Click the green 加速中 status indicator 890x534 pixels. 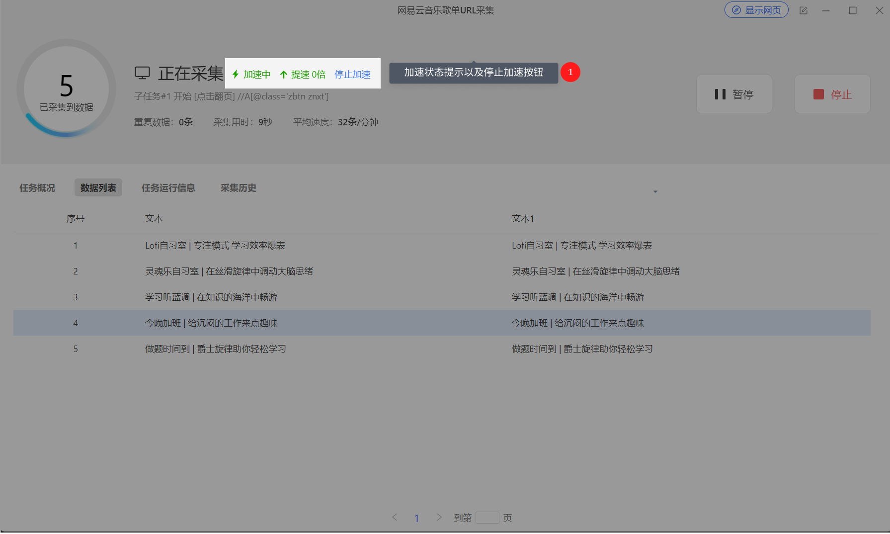point(251,74)
